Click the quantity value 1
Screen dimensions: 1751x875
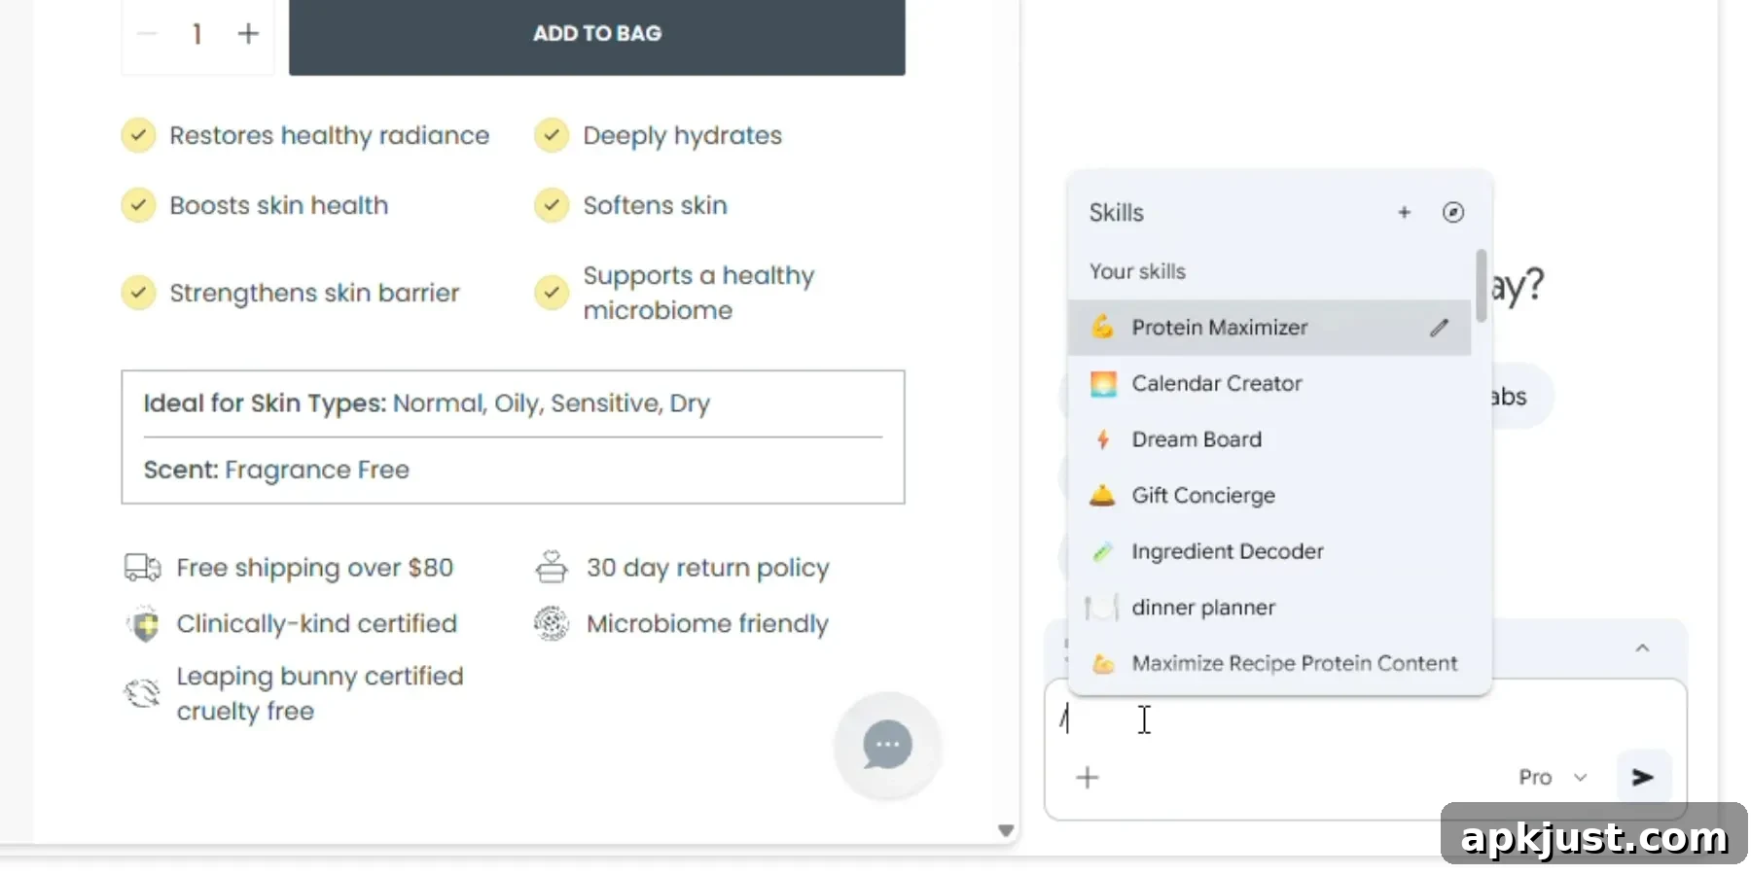[197, 34]
